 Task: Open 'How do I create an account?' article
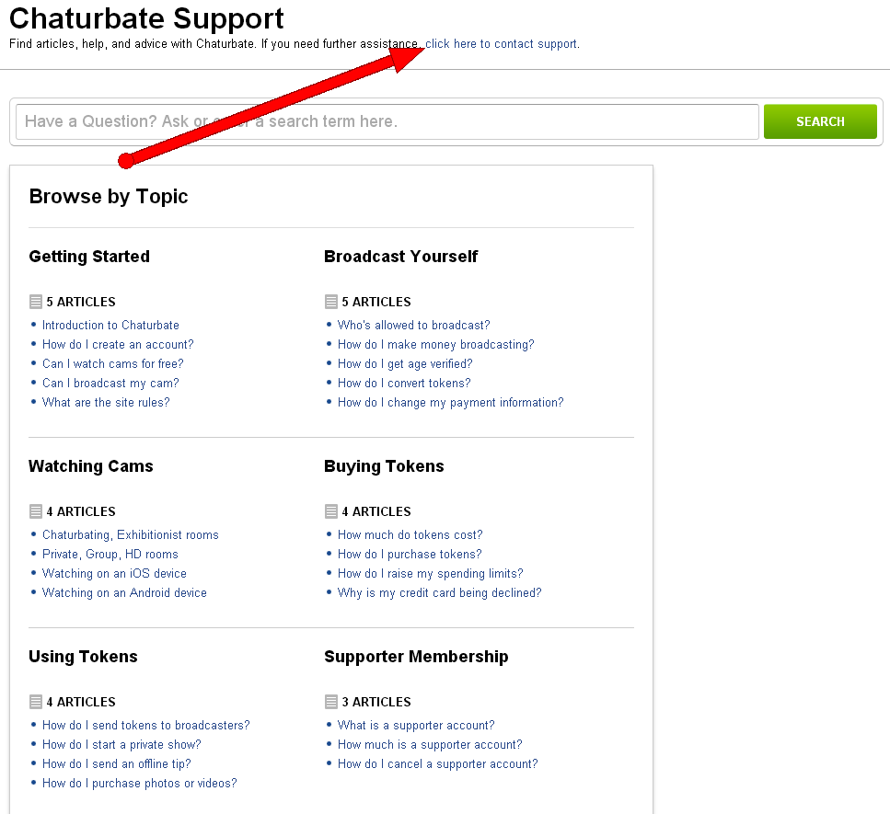pyautogui.click(x=118, y=344)
